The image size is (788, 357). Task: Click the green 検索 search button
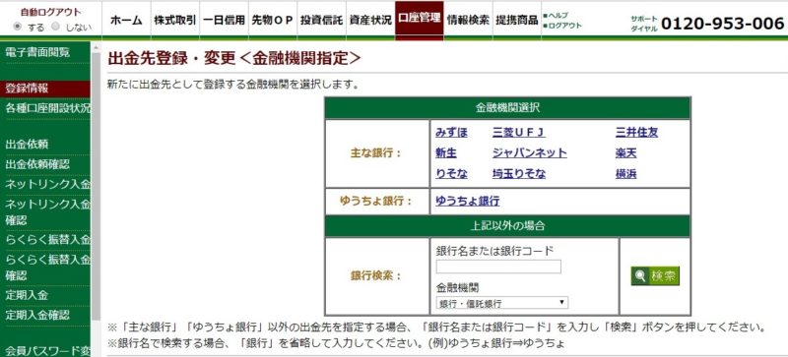pyautogui.click(x=655, y=275)
